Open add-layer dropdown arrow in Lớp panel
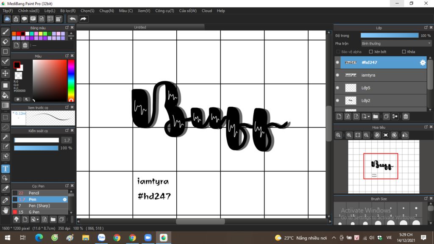Viewport: 434px width, 244px height. coord(369,117)
